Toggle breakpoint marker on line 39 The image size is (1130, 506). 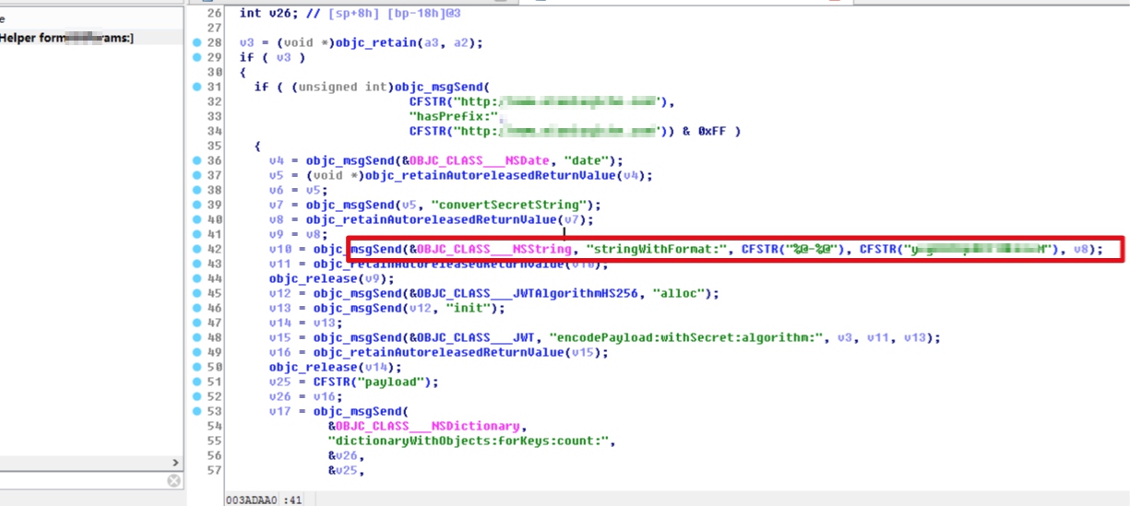(196, 205)
